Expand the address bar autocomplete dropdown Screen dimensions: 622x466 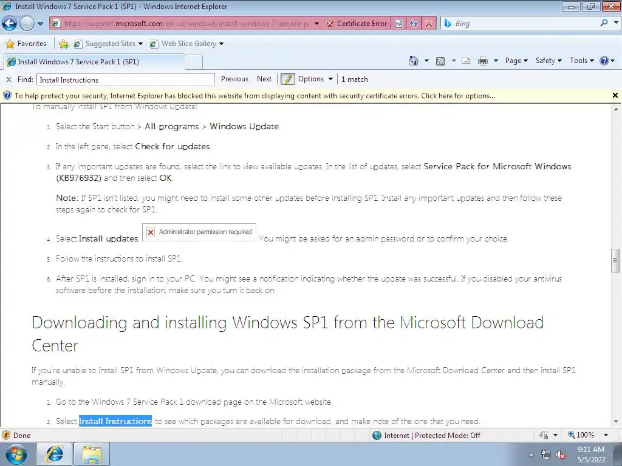click(x=316, y=24)
